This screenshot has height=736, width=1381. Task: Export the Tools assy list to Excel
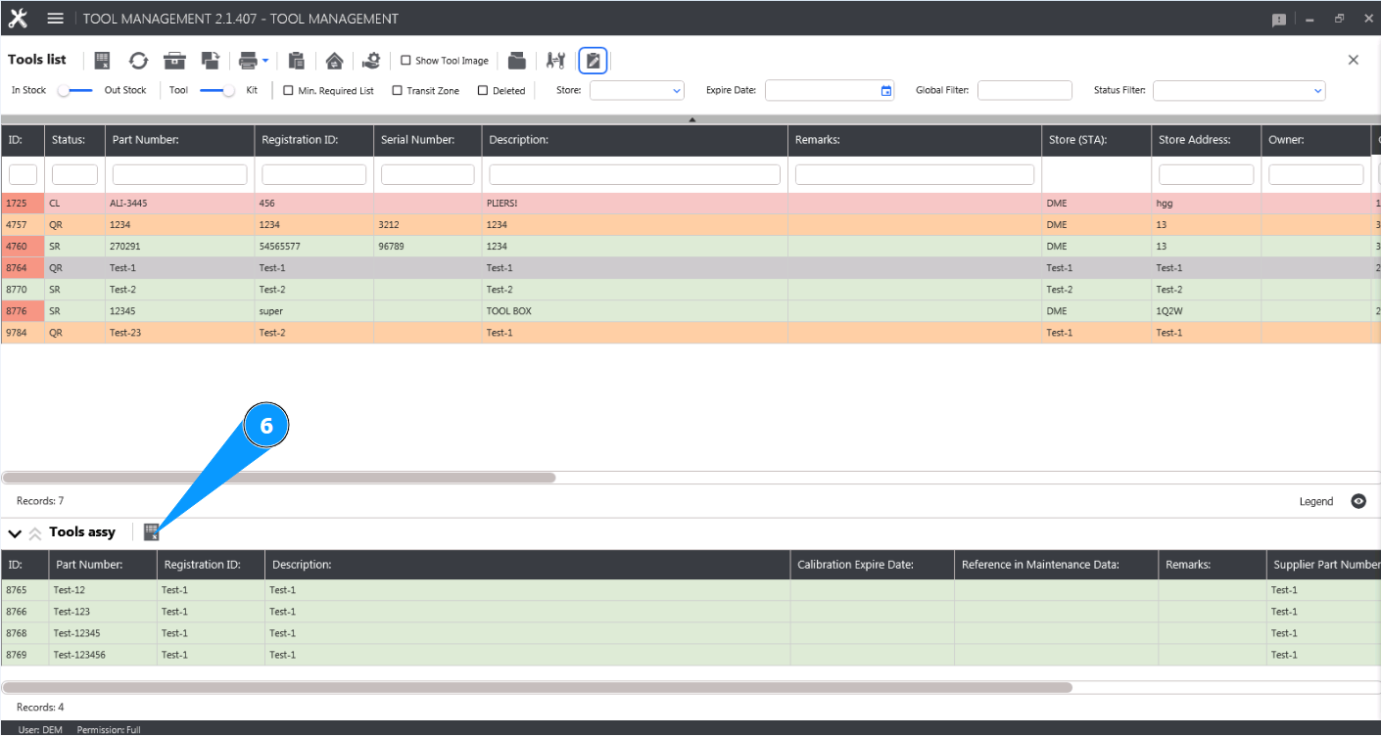151,531
